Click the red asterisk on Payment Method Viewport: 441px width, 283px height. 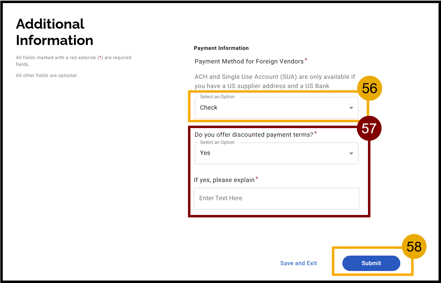(x=306, y=59)
